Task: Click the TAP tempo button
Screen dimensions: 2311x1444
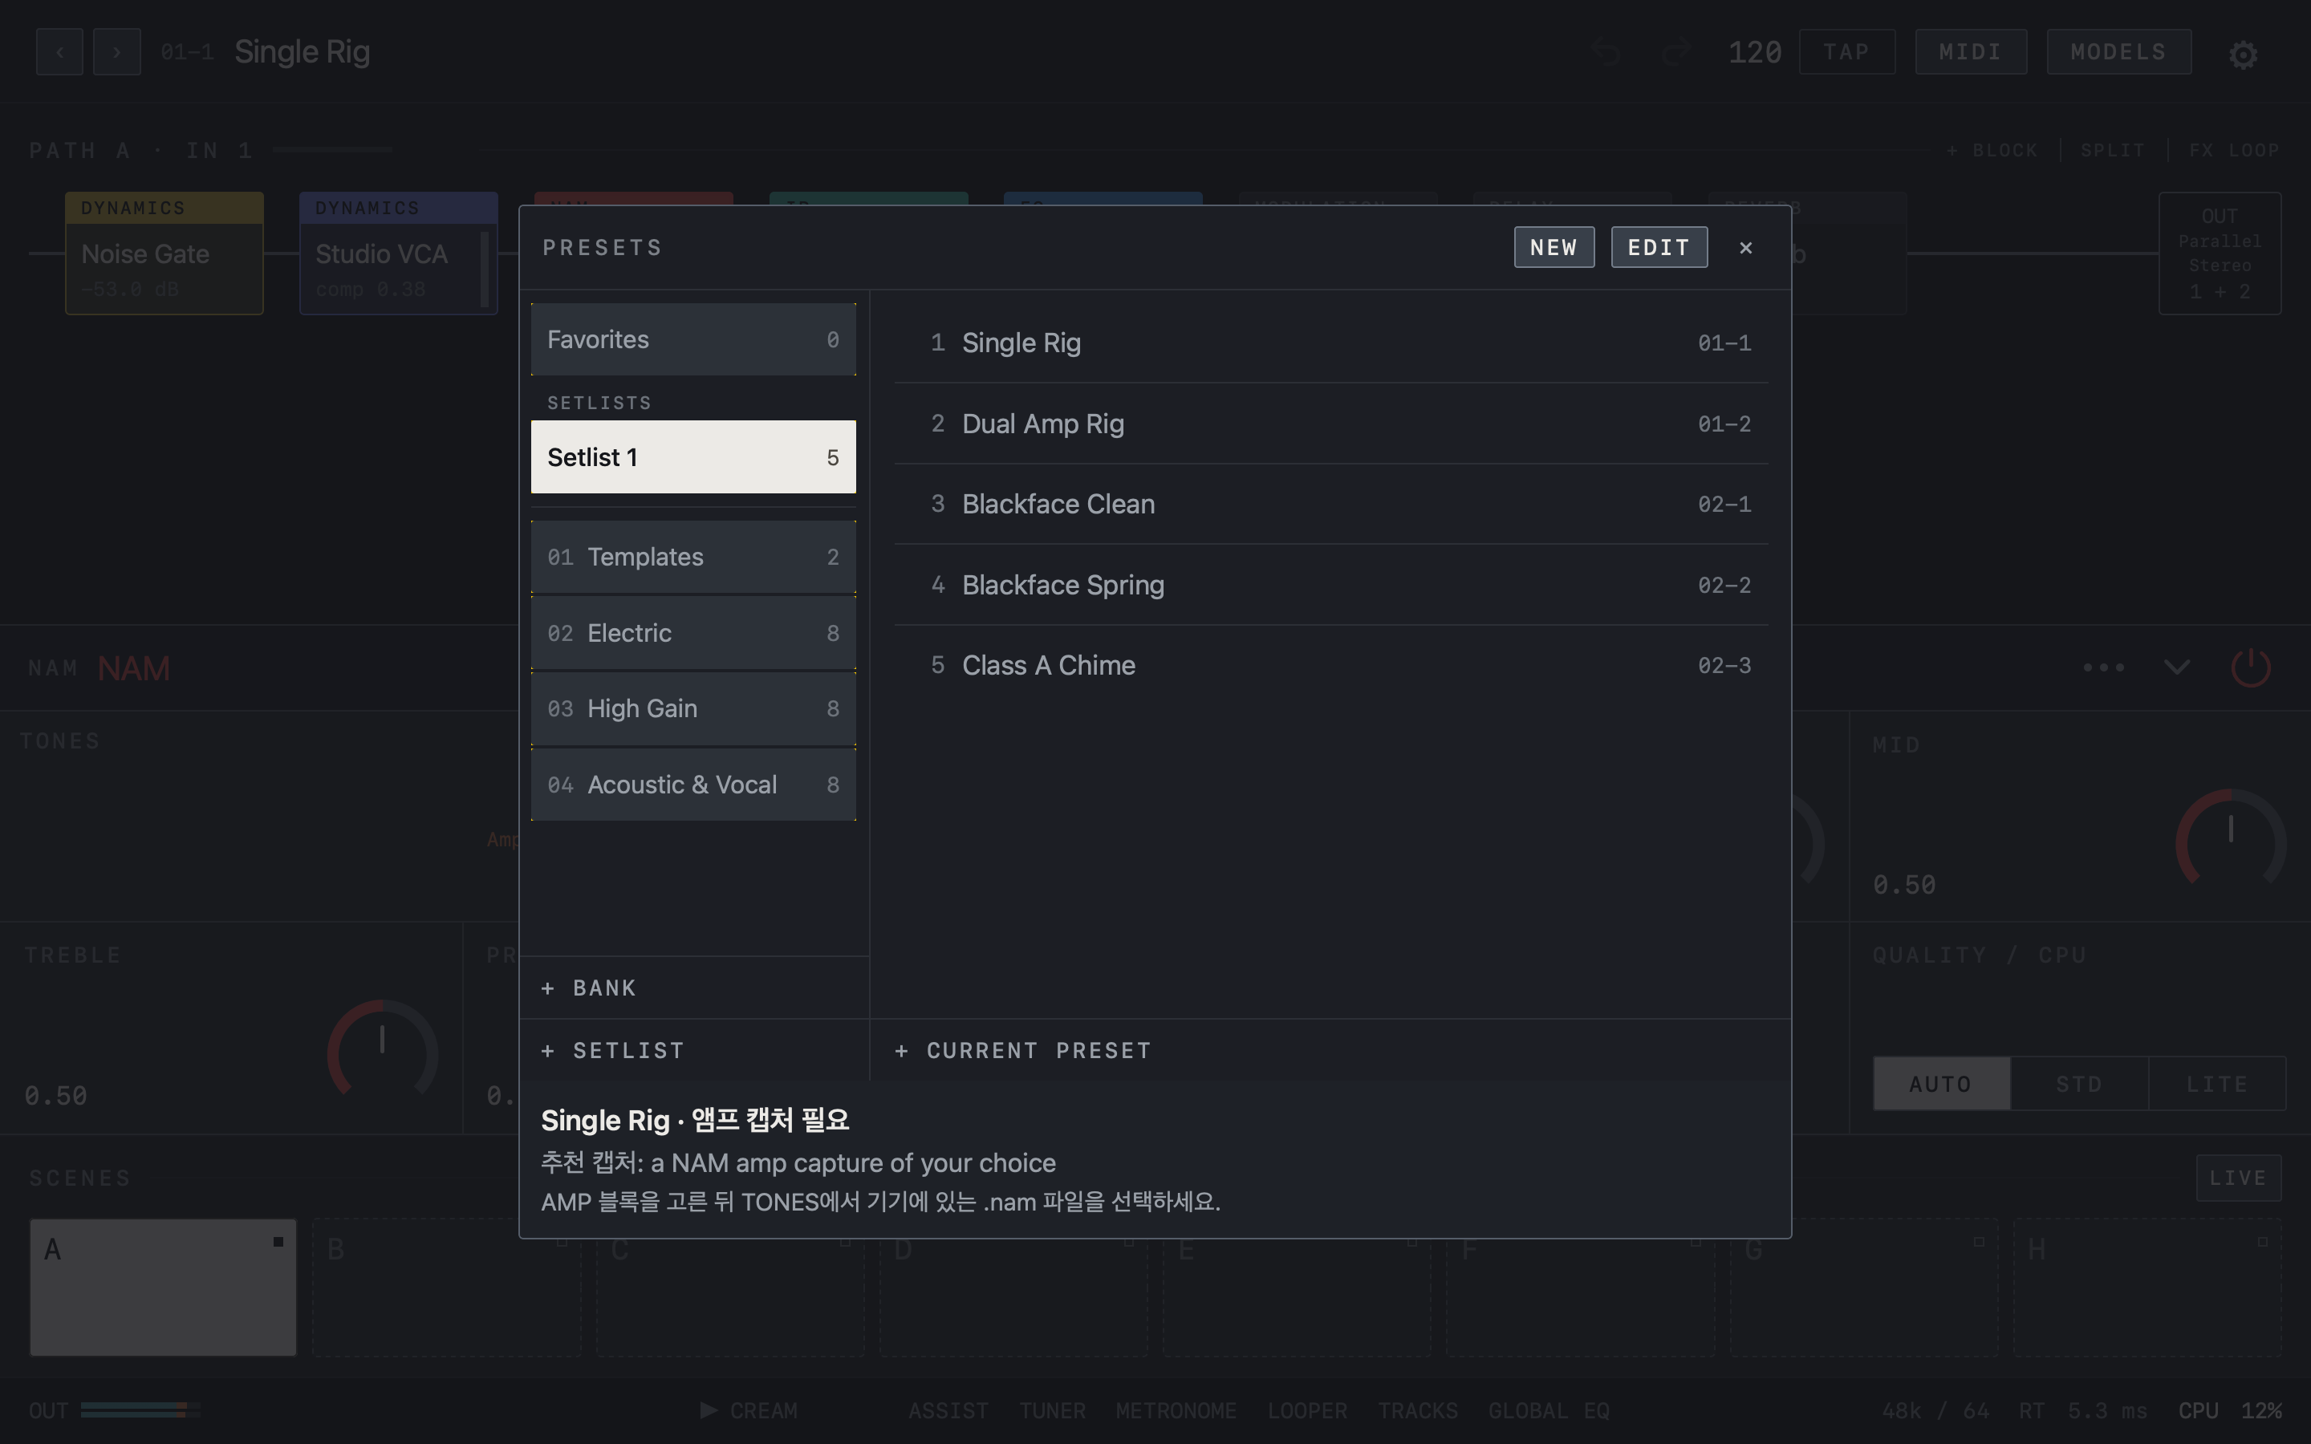Action: coord(1847,51)
